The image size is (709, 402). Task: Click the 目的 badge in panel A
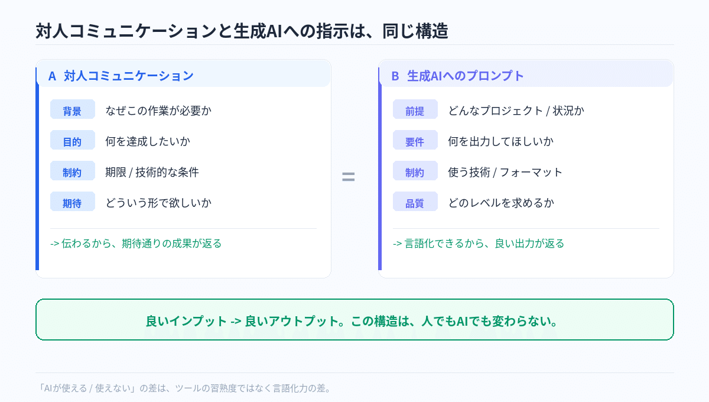72,140
